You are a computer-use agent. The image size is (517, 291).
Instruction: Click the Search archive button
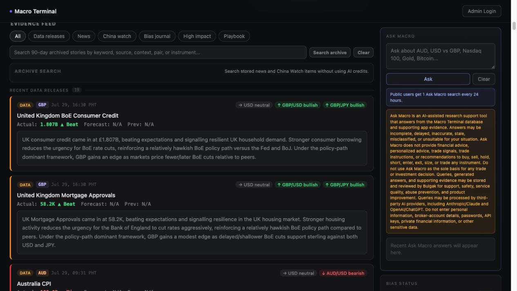[330, 52]
